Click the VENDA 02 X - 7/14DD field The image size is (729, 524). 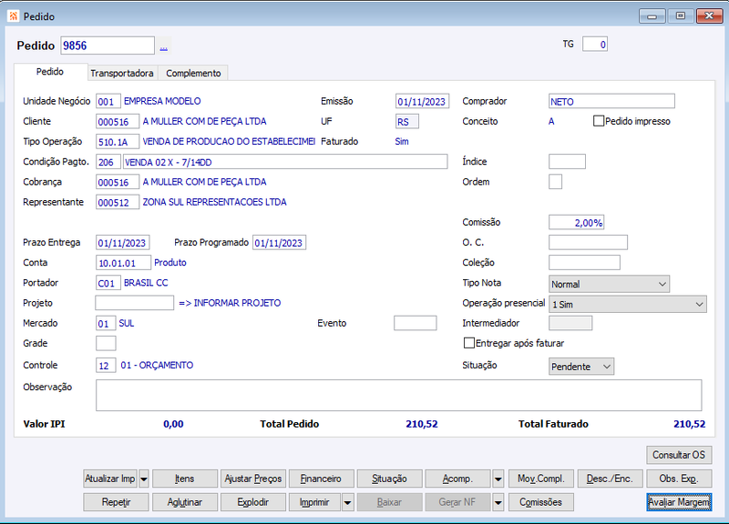tap(285, 162)
